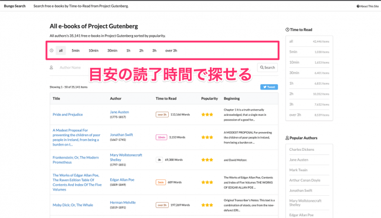Click the star rating for Frankenstein
The image size is (381, 218).
(x=207, y=160)
